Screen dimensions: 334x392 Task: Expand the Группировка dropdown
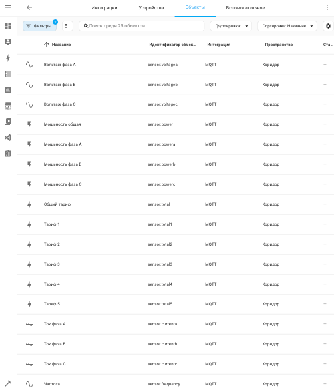tap(231, 26)
